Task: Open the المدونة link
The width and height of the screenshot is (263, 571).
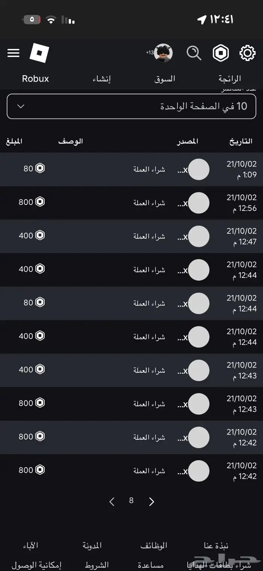Action: pyautogui.click(x=92, y=545)
